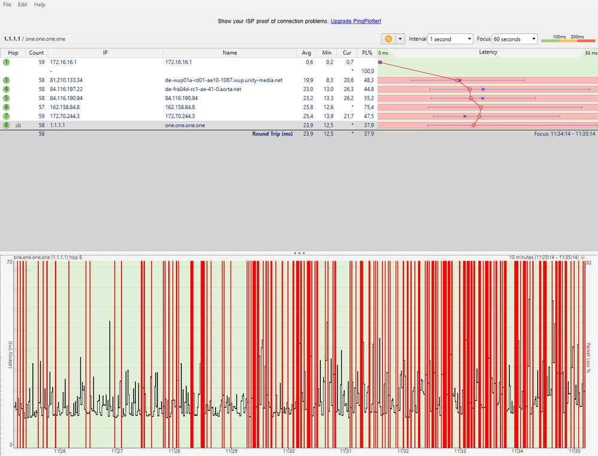The image size is (598, 456).
Task: Click the hop 4 green circle icon
Action: coord(6,89)
